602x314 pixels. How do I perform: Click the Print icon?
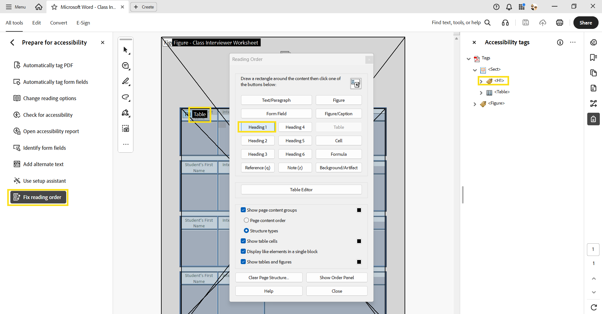(x=559, y=23)
